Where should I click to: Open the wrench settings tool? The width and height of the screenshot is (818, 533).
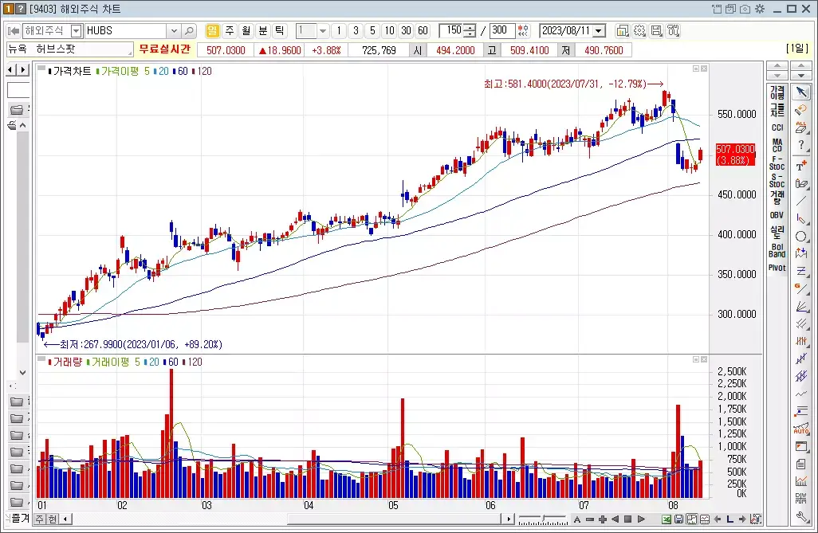point(801,517)
